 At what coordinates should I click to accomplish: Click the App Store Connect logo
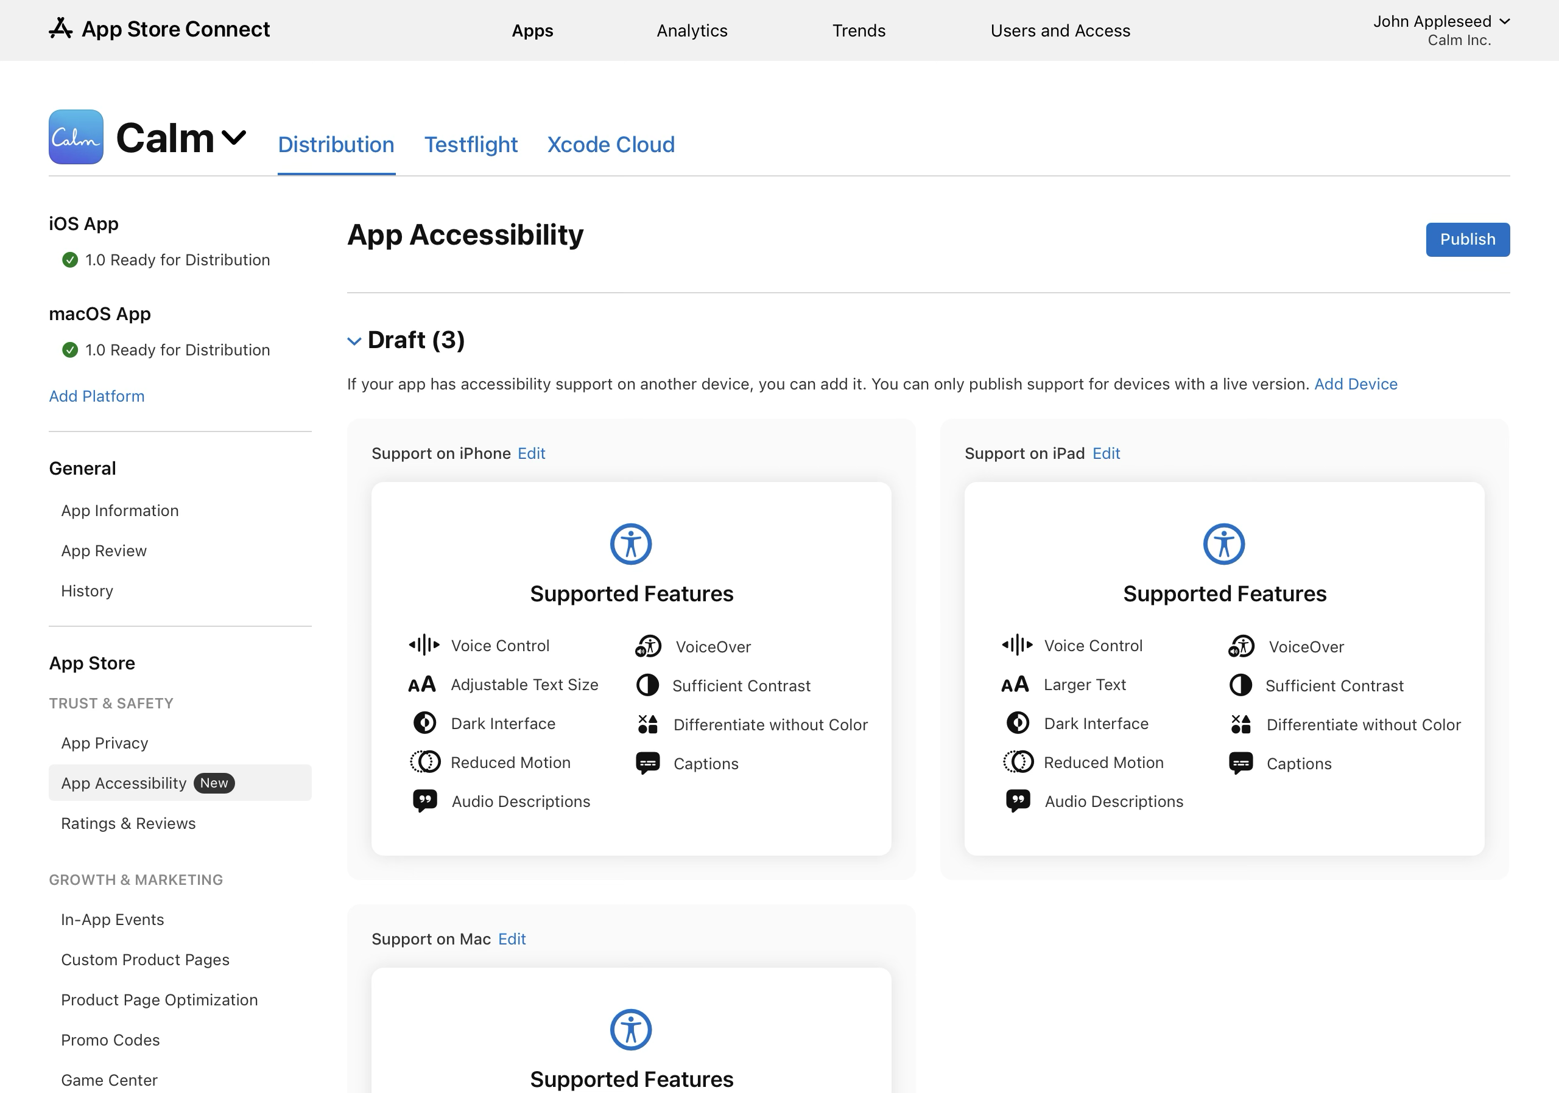tap(62, 30)
